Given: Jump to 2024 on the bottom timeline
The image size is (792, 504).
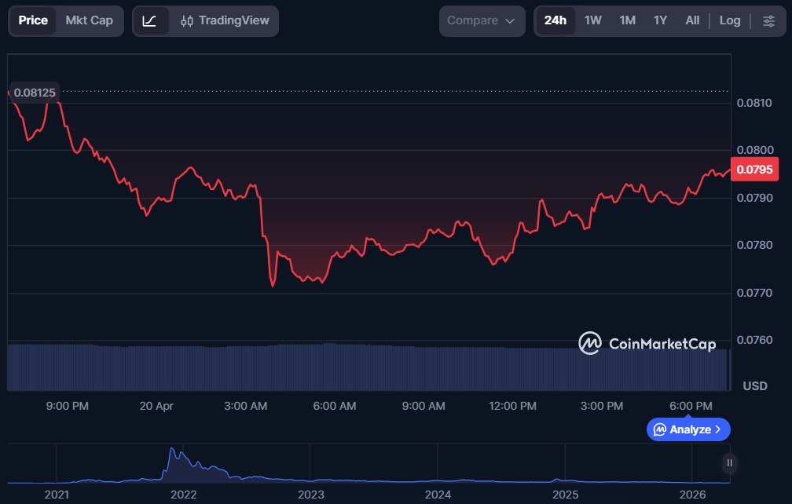Looking at the screenshot, I should [438, 495].
